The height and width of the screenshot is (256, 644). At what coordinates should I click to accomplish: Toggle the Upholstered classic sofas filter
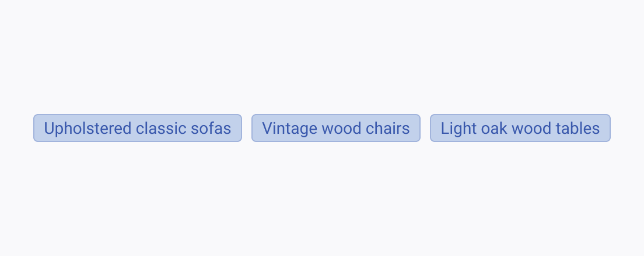(138, 128)
